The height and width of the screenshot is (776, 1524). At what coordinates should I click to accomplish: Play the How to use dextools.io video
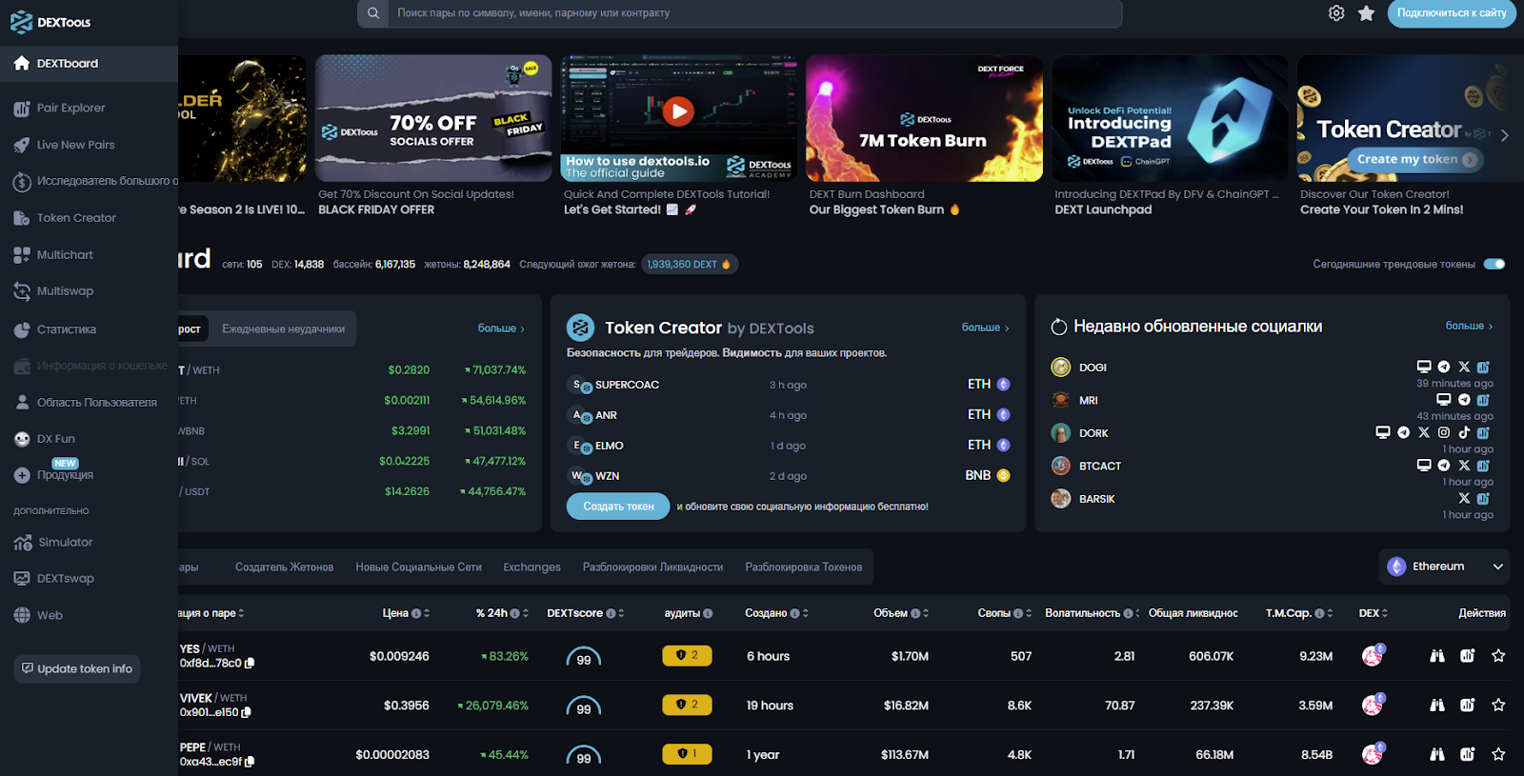pos(678,111)
